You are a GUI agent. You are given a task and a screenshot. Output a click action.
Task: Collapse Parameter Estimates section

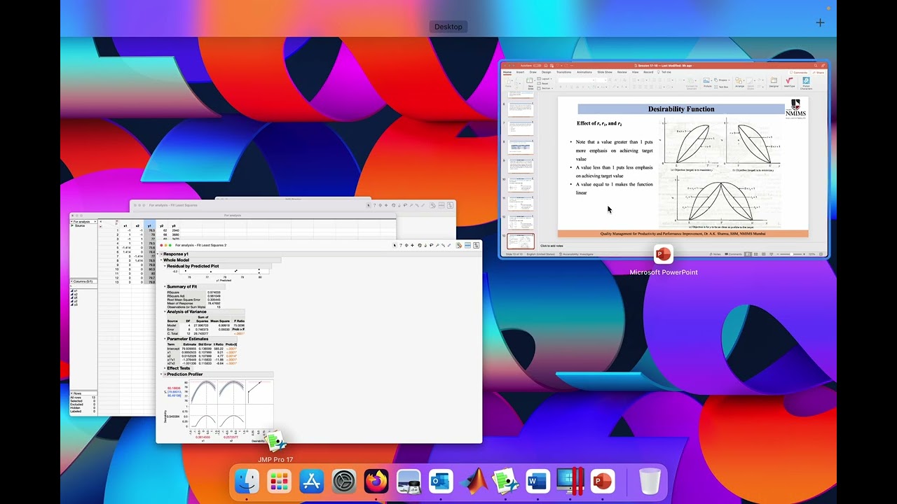[165, 339]
